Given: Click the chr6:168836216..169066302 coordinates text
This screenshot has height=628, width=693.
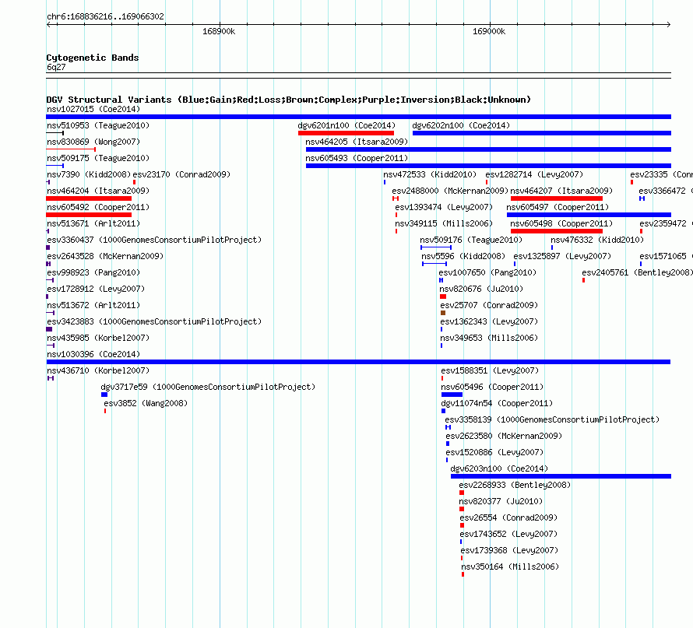Looking at the screenshot, I should (105, 17).
